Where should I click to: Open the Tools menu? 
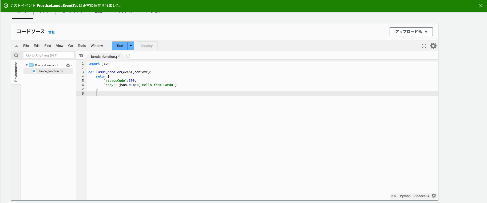82,46
